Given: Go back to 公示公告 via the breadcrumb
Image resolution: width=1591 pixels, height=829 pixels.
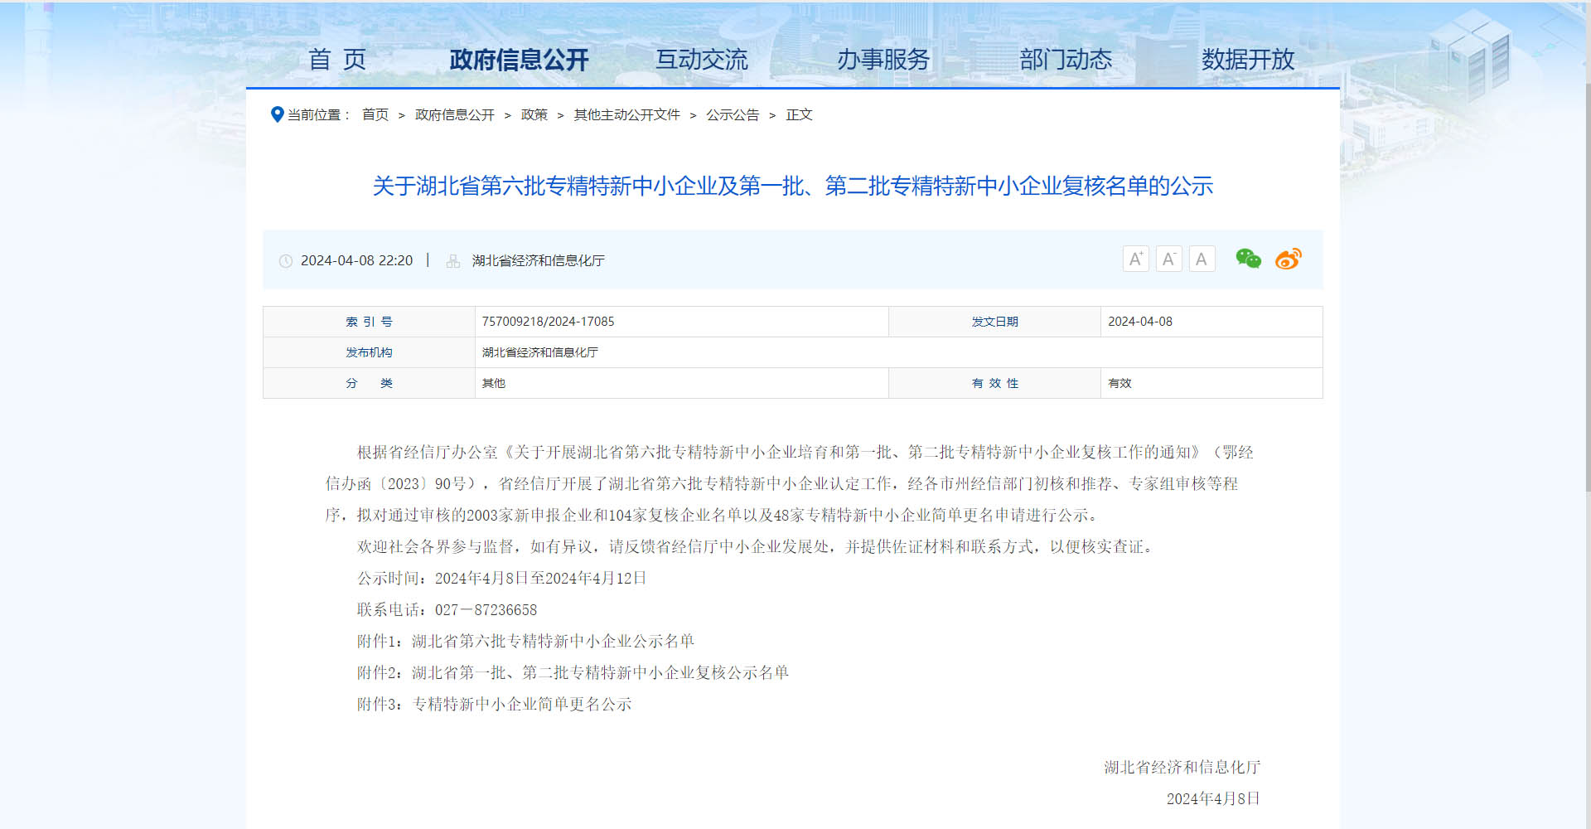Looking at the screenshot, I should tap(733, 115).
